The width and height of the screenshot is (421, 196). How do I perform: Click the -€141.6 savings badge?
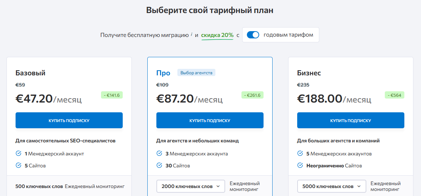coord(112,95)
